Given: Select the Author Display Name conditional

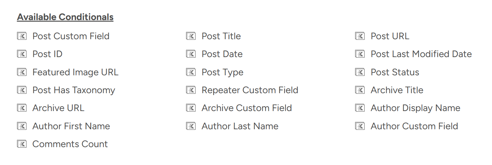Looking at the screenshot, I should coord(415,108).
